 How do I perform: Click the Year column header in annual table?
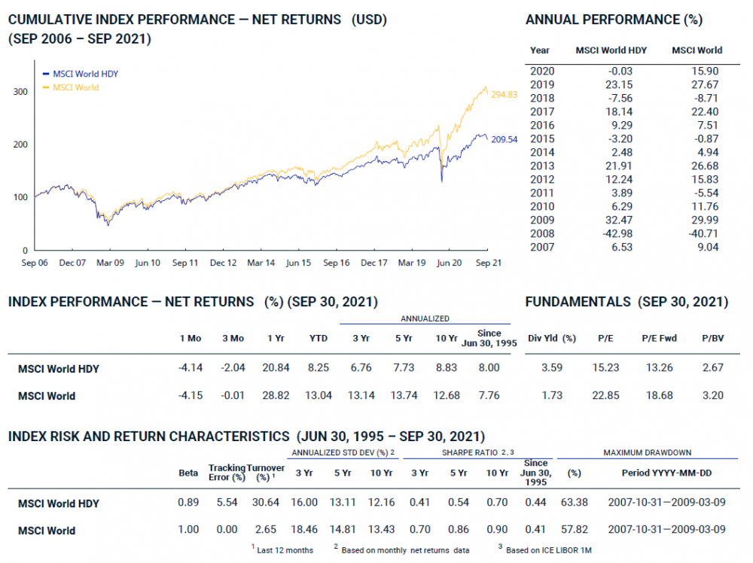540,50
